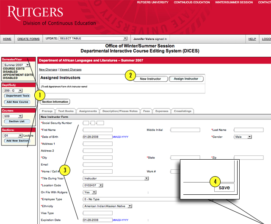Click the Rutgers logo in header

click(x=35, y=12)
